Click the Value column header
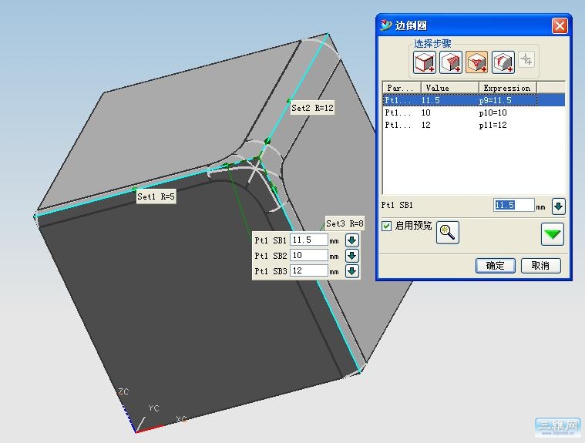 coord(449,88)
